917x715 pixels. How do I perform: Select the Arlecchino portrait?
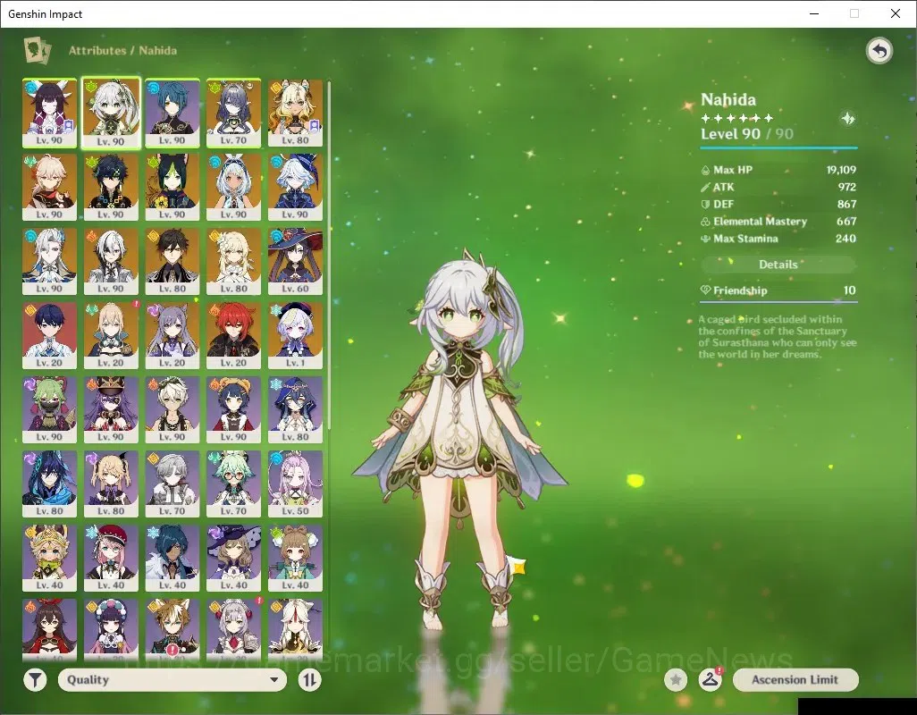click(x=111, y=261)
